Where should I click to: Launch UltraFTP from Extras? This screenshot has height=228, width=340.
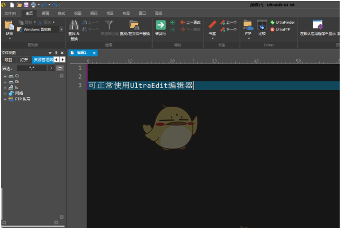[x=280, y=29]
